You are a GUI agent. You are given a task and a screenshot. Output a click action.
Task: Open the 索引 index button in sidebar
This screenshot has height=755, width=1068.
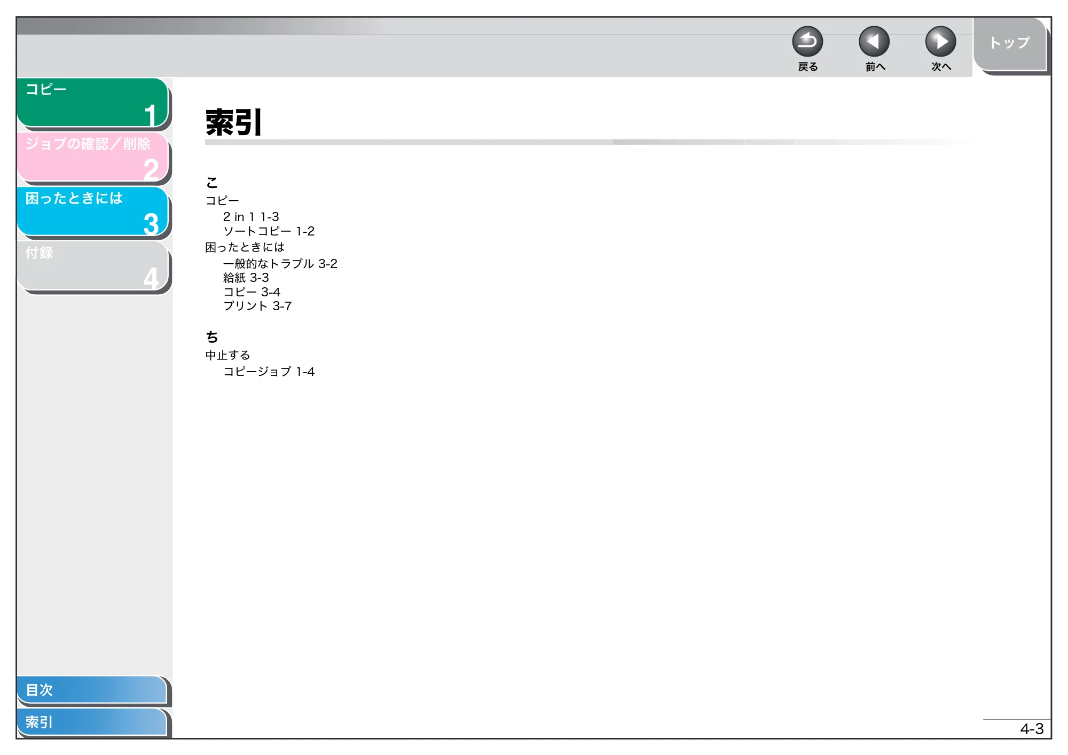(91, 722)
